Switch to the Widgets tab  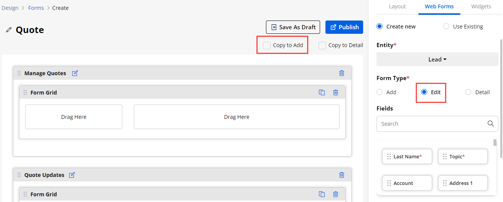coord(481,6)
